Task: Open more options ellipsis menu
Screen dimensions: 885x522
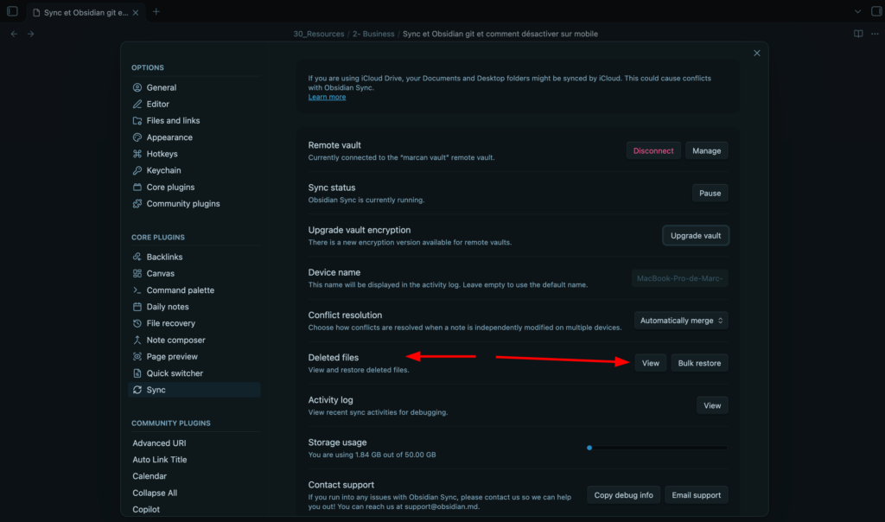Action: tap(875, 34)
